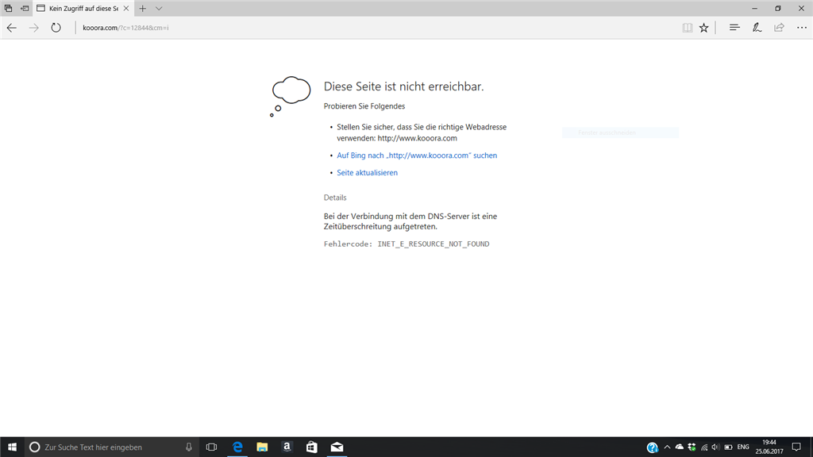
Task: Click the kooora.com address bar
Action: tap(377, 28)
